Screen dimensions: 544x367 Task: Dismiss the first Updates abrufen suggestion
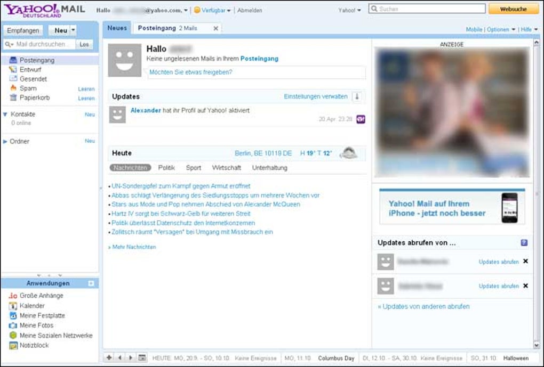pyautogui.click(x=526, y=262)
